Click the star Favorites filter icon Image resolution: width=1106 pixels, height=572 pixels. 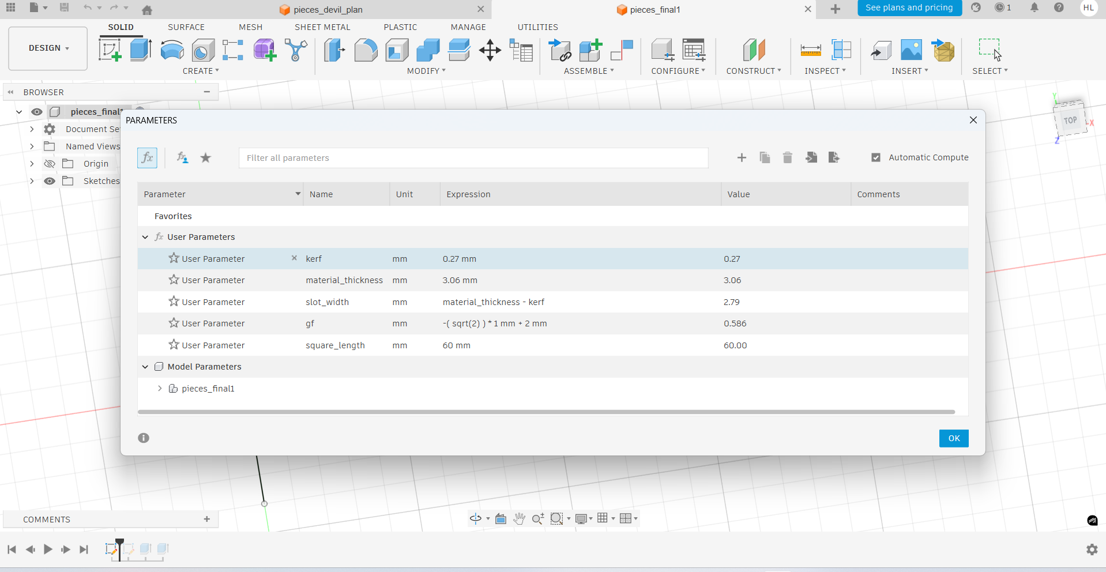(206, 158)
